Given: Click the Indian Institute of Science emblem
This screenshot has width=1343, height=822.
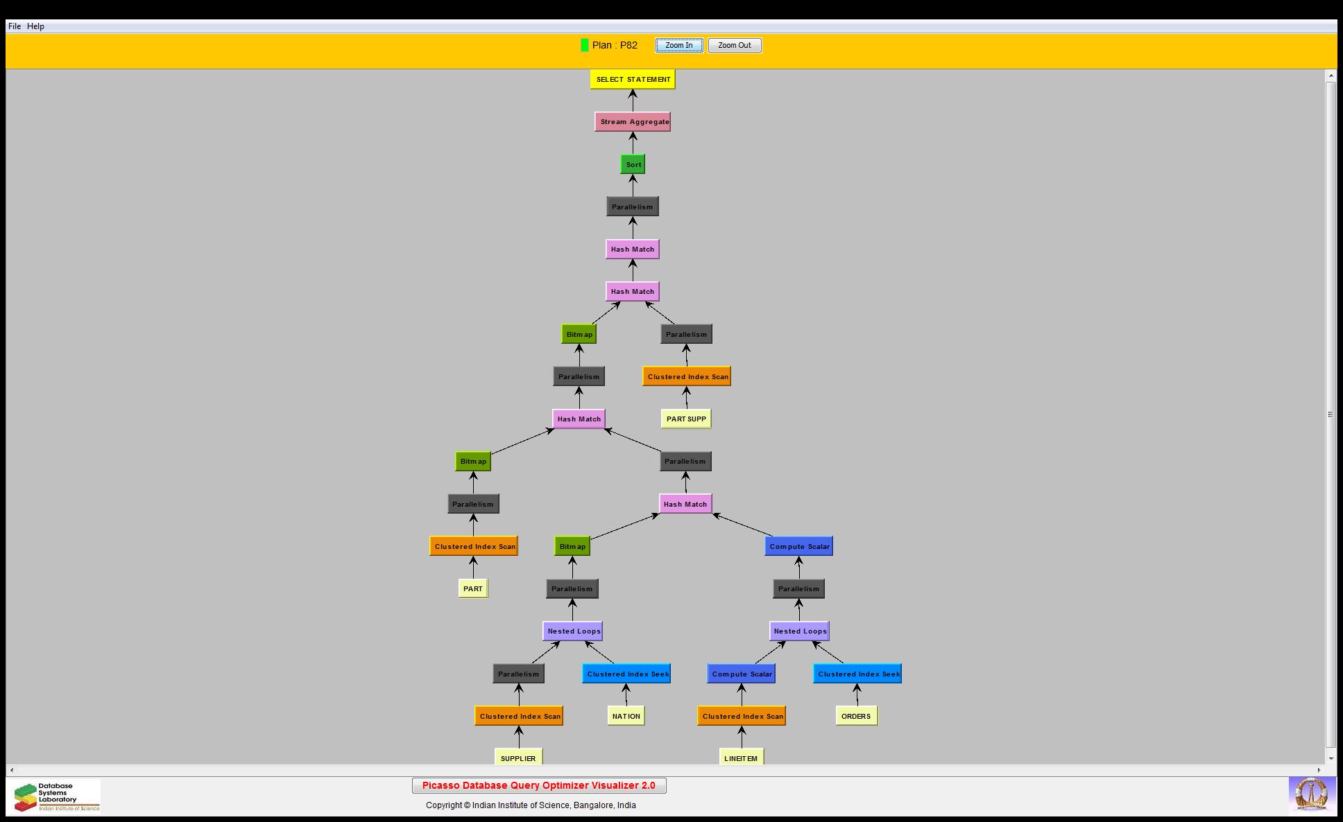Looking at the screenshot, I should 1311,795.
